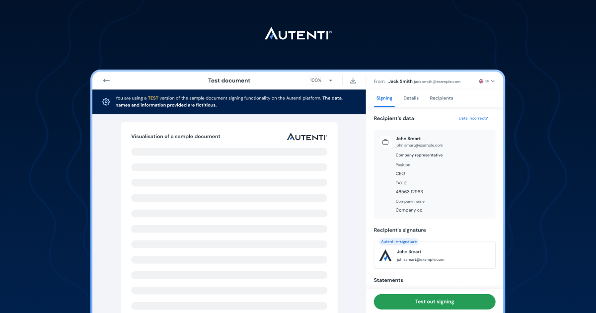Download the test document

353,80
